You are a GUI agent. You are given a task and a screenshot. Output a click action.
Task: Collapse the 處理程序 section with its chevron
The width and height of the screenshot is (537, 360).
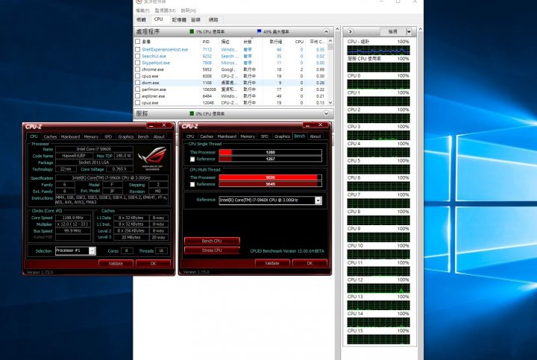click(x=326, y=31)
